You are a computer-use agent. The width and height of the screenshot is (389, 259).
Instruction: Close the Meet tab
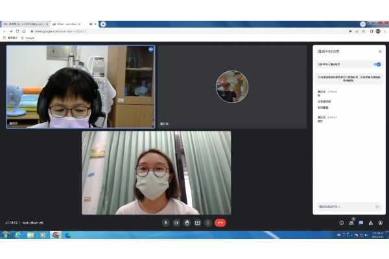click(x=95, y=24)
